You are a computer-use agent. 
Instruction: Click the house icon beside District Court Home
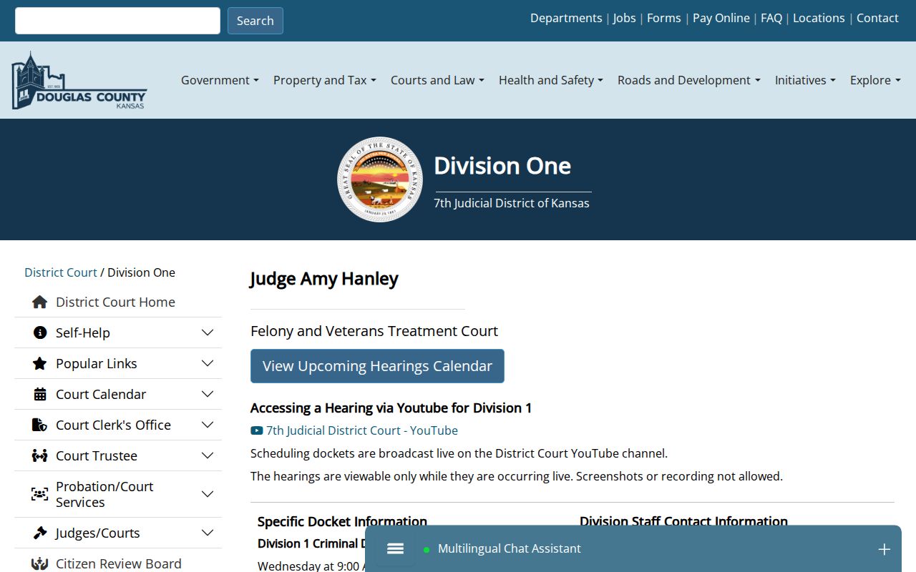point(40,302)
